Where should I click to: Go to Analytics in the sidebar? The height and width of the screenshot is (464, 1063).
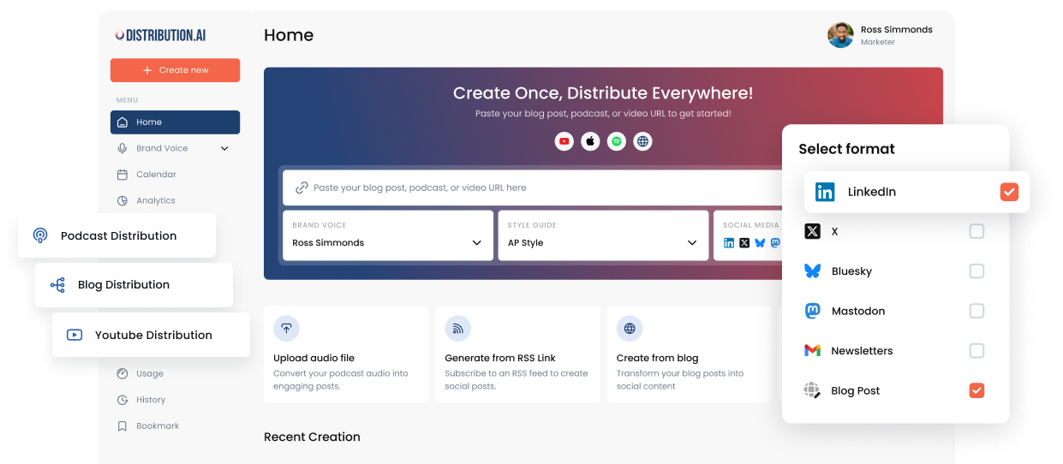[x=155, y=200]
